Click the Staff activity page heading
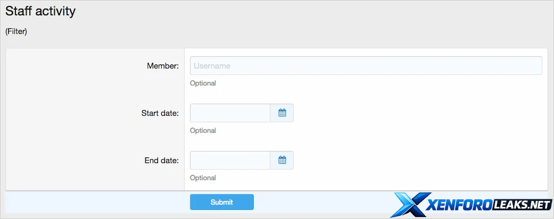This screenshot has height=219, width=554. click(x=40, y=11)
